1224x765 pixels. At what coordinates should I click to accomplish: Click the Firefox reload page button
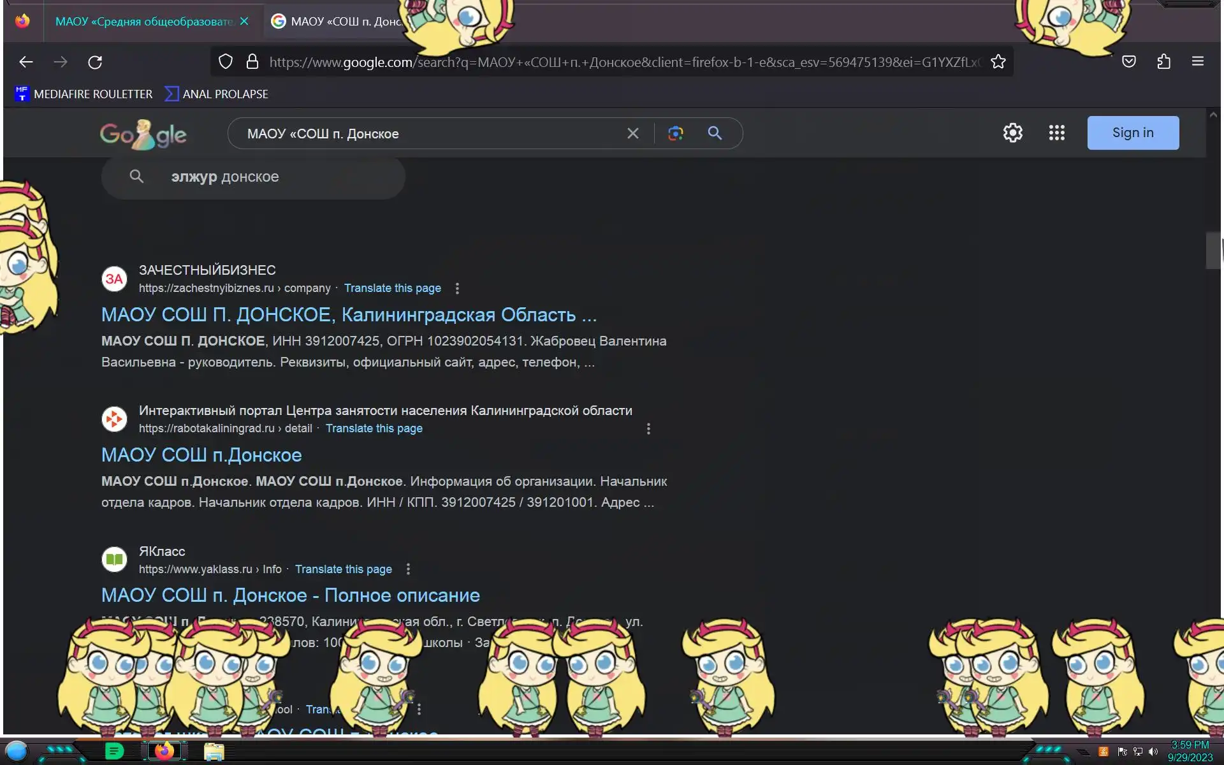pos(95,62)
